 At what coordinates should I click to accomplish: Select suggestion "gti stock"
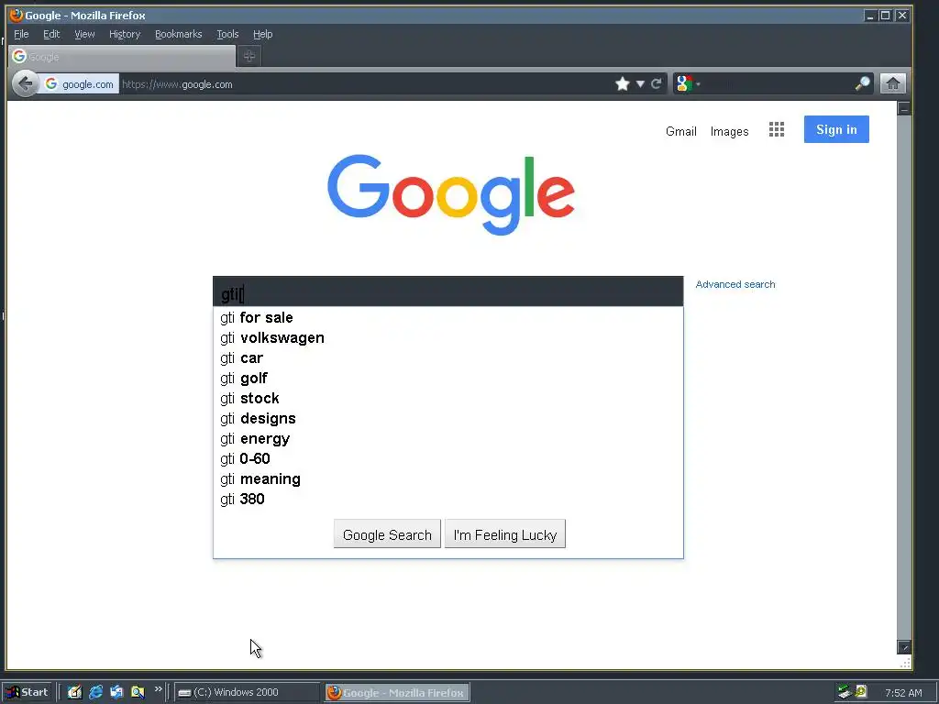(x=447, y=398)
